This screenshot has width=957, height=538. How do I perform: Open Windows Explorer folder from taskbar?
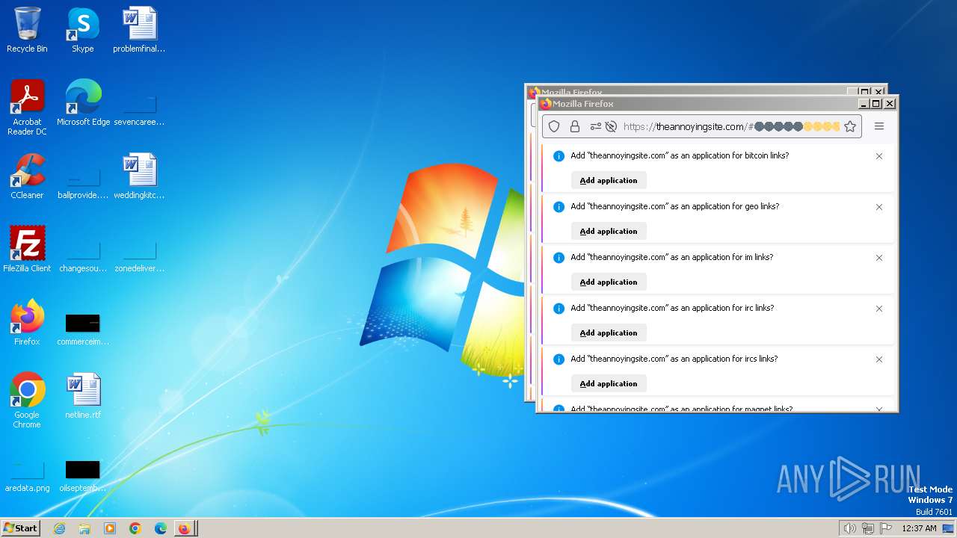(84, 528)
